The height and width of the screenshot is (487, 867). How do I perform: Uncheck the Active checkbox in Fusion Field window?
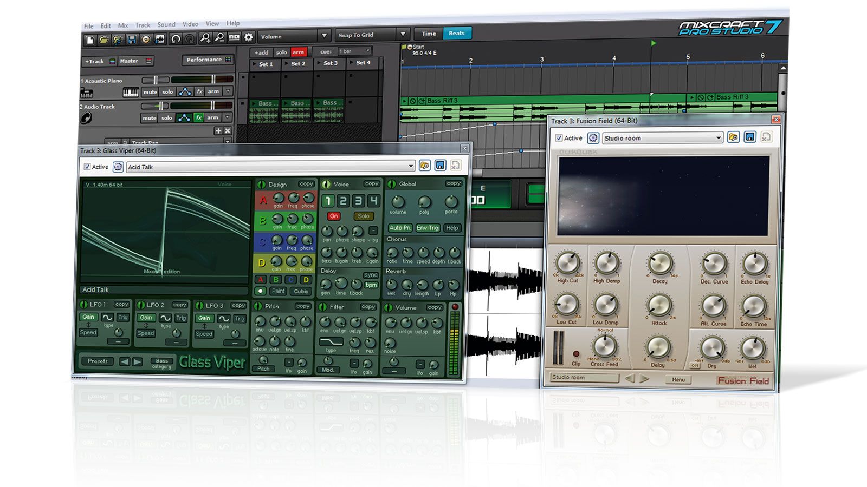pyautogui.click(x=559, y=138)
